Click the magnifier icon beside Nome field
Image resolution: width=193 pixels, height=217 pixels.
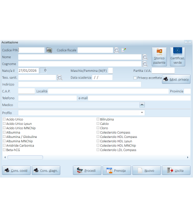(x=145, y=57)
